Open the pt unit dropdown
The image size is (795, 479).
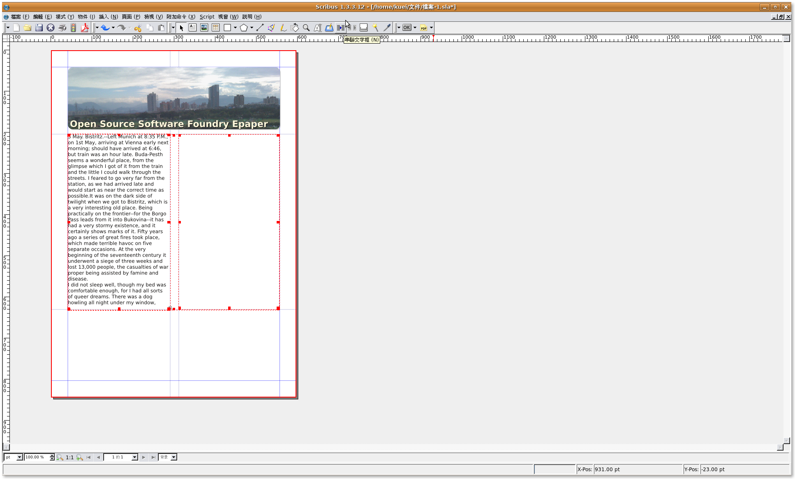pyautogui.click(x=19, y=457)
